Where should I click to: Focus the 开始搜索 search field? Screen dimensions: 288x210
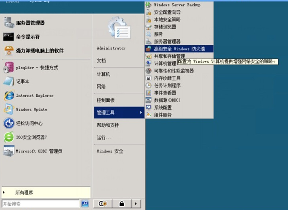click(x=41, y=204)
